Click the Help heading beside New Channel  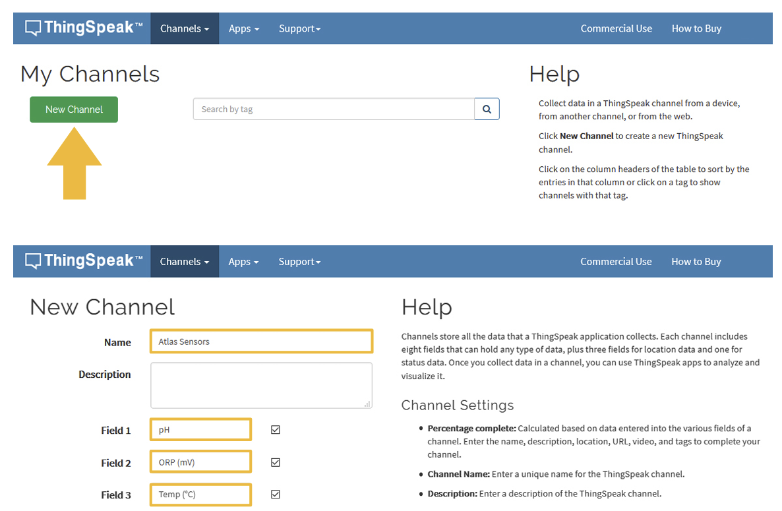click(427, 307)
